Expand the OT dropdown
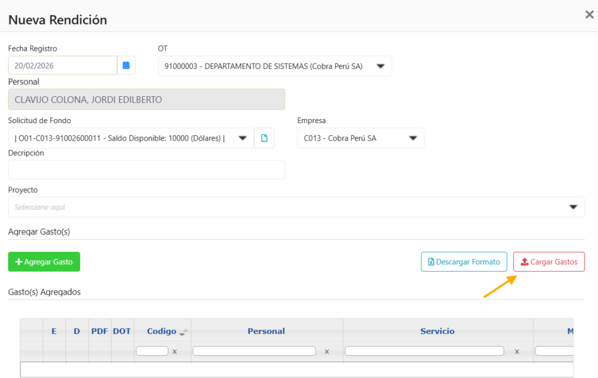598x378 pixels. click(380, 66)
